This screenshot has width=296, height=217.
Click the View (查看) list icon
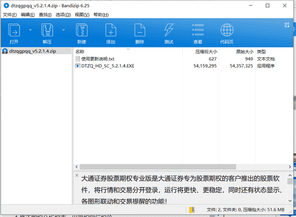pos(198,30)
